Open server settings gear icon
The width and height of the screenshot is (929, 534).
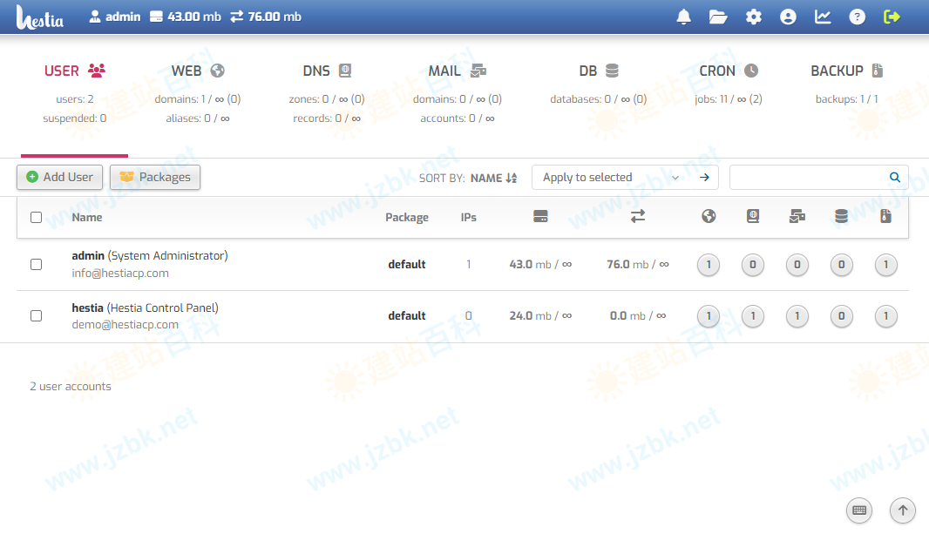[753, 17]
